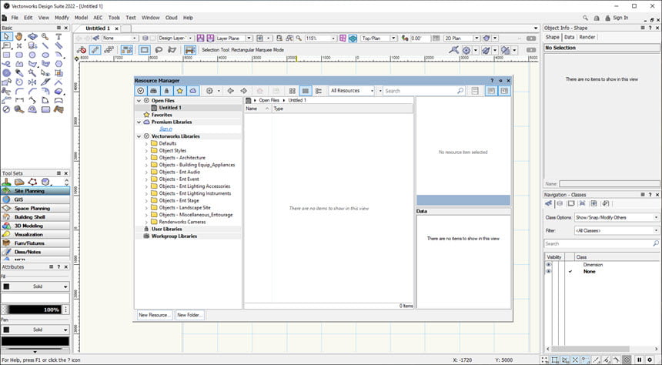Open the AEC menu
This screenshot has height=365, width=662.
coord(98,18)
